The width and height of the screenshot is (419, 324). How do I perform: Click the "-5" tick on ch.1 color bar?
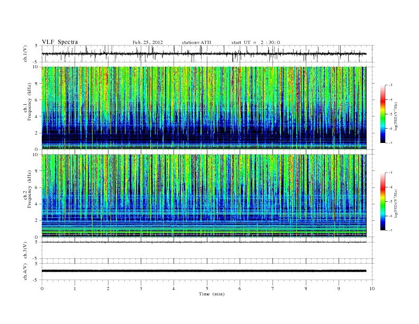pyautogui.click(x=390, y=114)
